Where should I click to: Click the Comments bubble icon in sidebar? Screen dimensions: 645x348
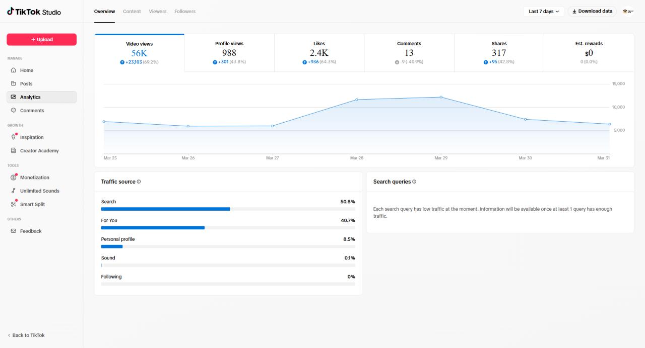coord(14,110)
